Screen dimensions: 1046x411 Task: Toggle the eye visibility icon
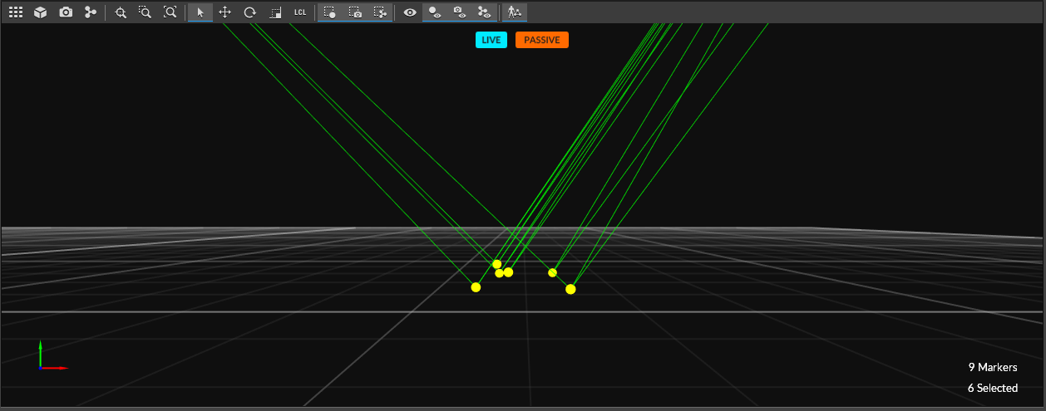pyautogui.click(x=410, y=12)
